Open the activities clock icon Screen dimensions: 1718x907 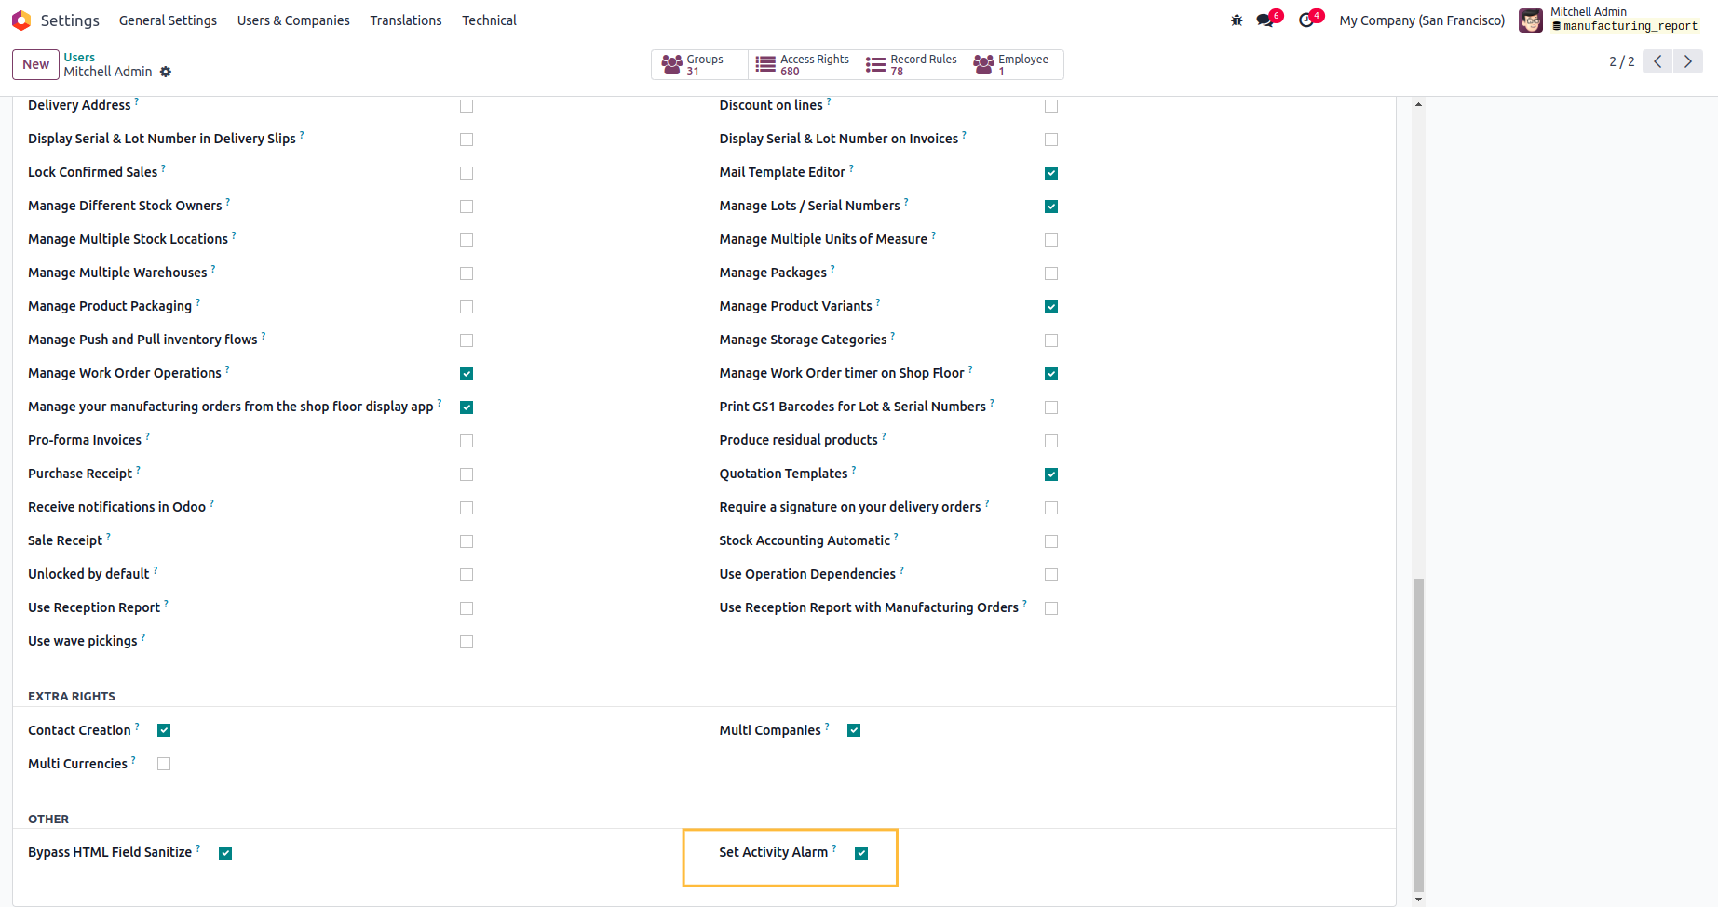click(1306, 20)
